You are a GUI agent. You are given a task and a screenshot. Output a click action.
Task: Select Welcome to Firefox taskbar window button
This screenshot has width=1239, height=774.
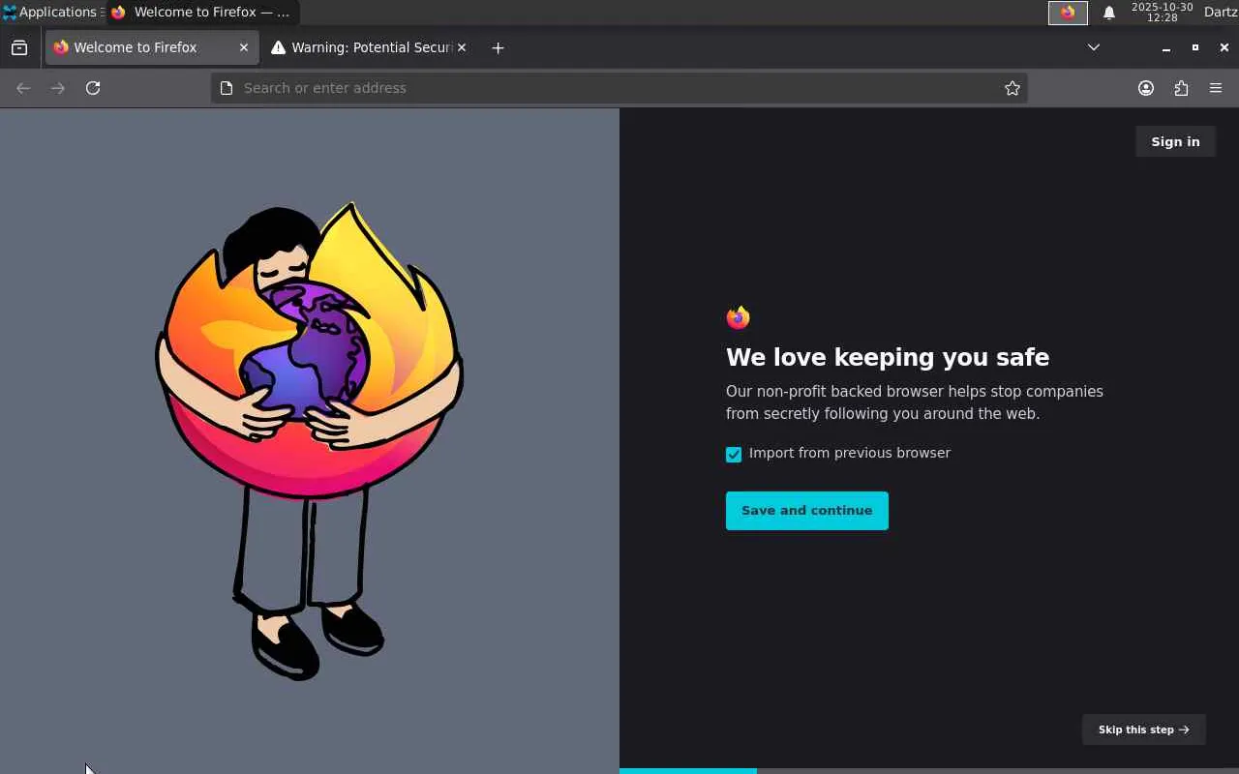(201, 13)
